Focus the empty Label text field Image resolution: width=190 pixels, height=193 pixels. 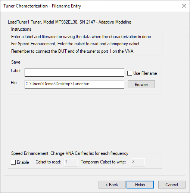click(74, 72)
